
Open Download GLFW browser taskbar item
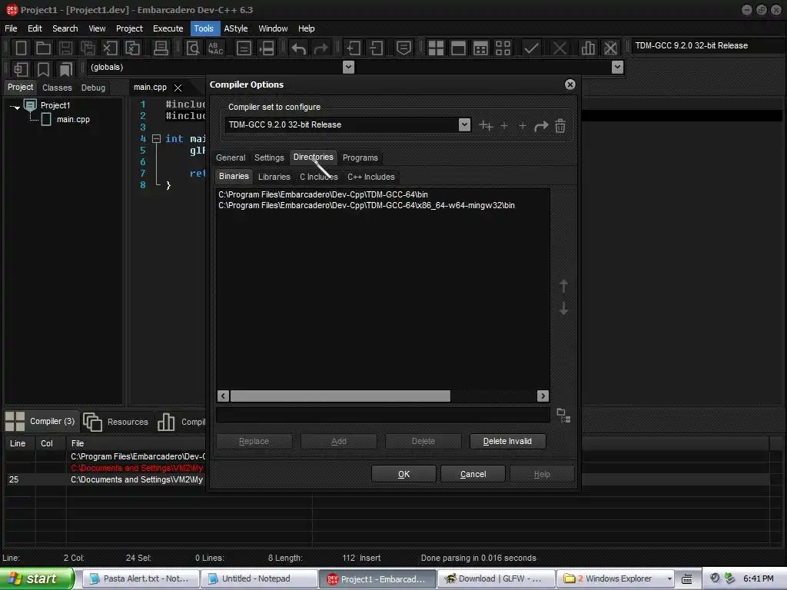coord(496,578)
